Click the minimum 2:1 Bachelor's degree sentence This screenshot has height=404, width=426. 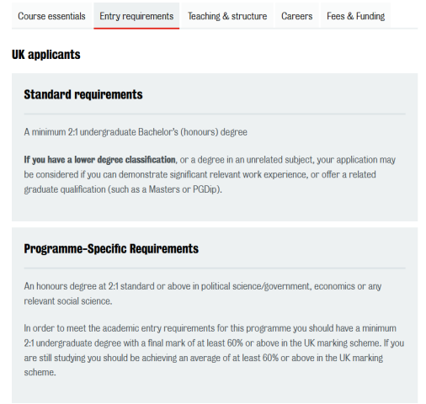click(x=136, y=132)
